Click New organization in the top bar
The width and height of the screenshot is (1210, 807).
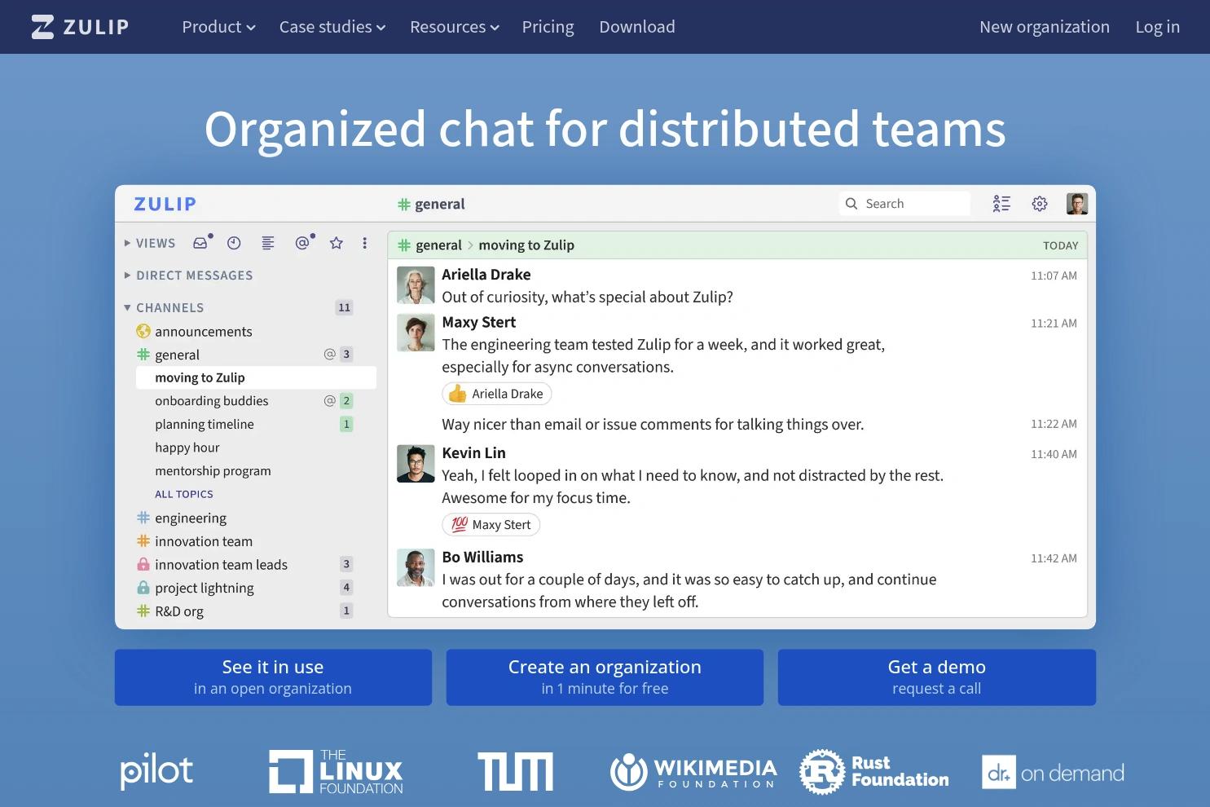tap(1045, 27)
